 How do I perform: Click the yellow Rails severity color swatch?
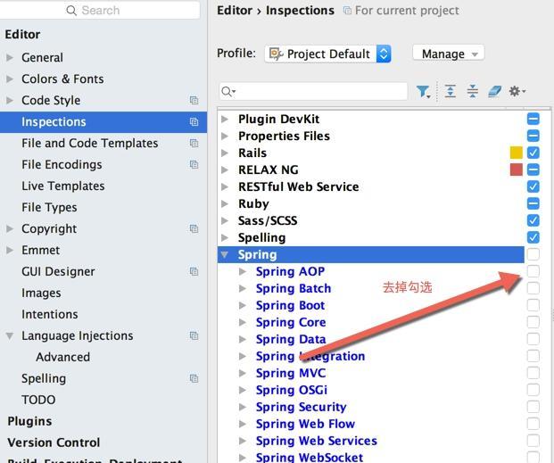[x=516, y=153]
